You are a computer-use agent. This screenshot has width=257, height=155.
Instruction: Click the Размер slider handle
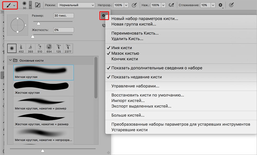pyautogui.click(x=39, y=24)
